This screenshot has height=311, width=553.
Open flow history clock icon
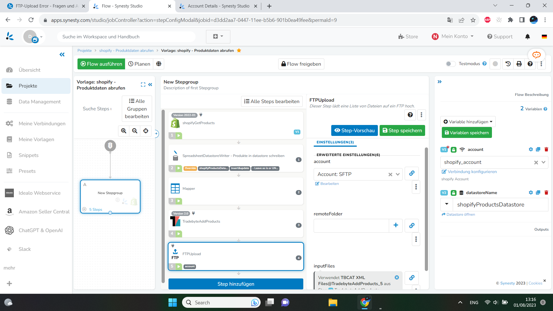[508, 64]
